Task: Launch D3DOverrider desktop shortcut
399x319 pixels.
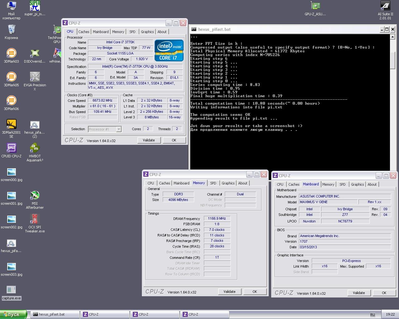Action: click(35, 55)
